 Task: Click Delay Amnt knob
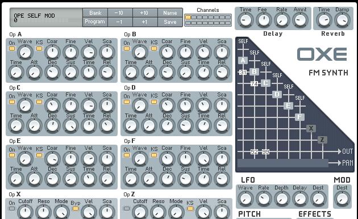[300, 20]
